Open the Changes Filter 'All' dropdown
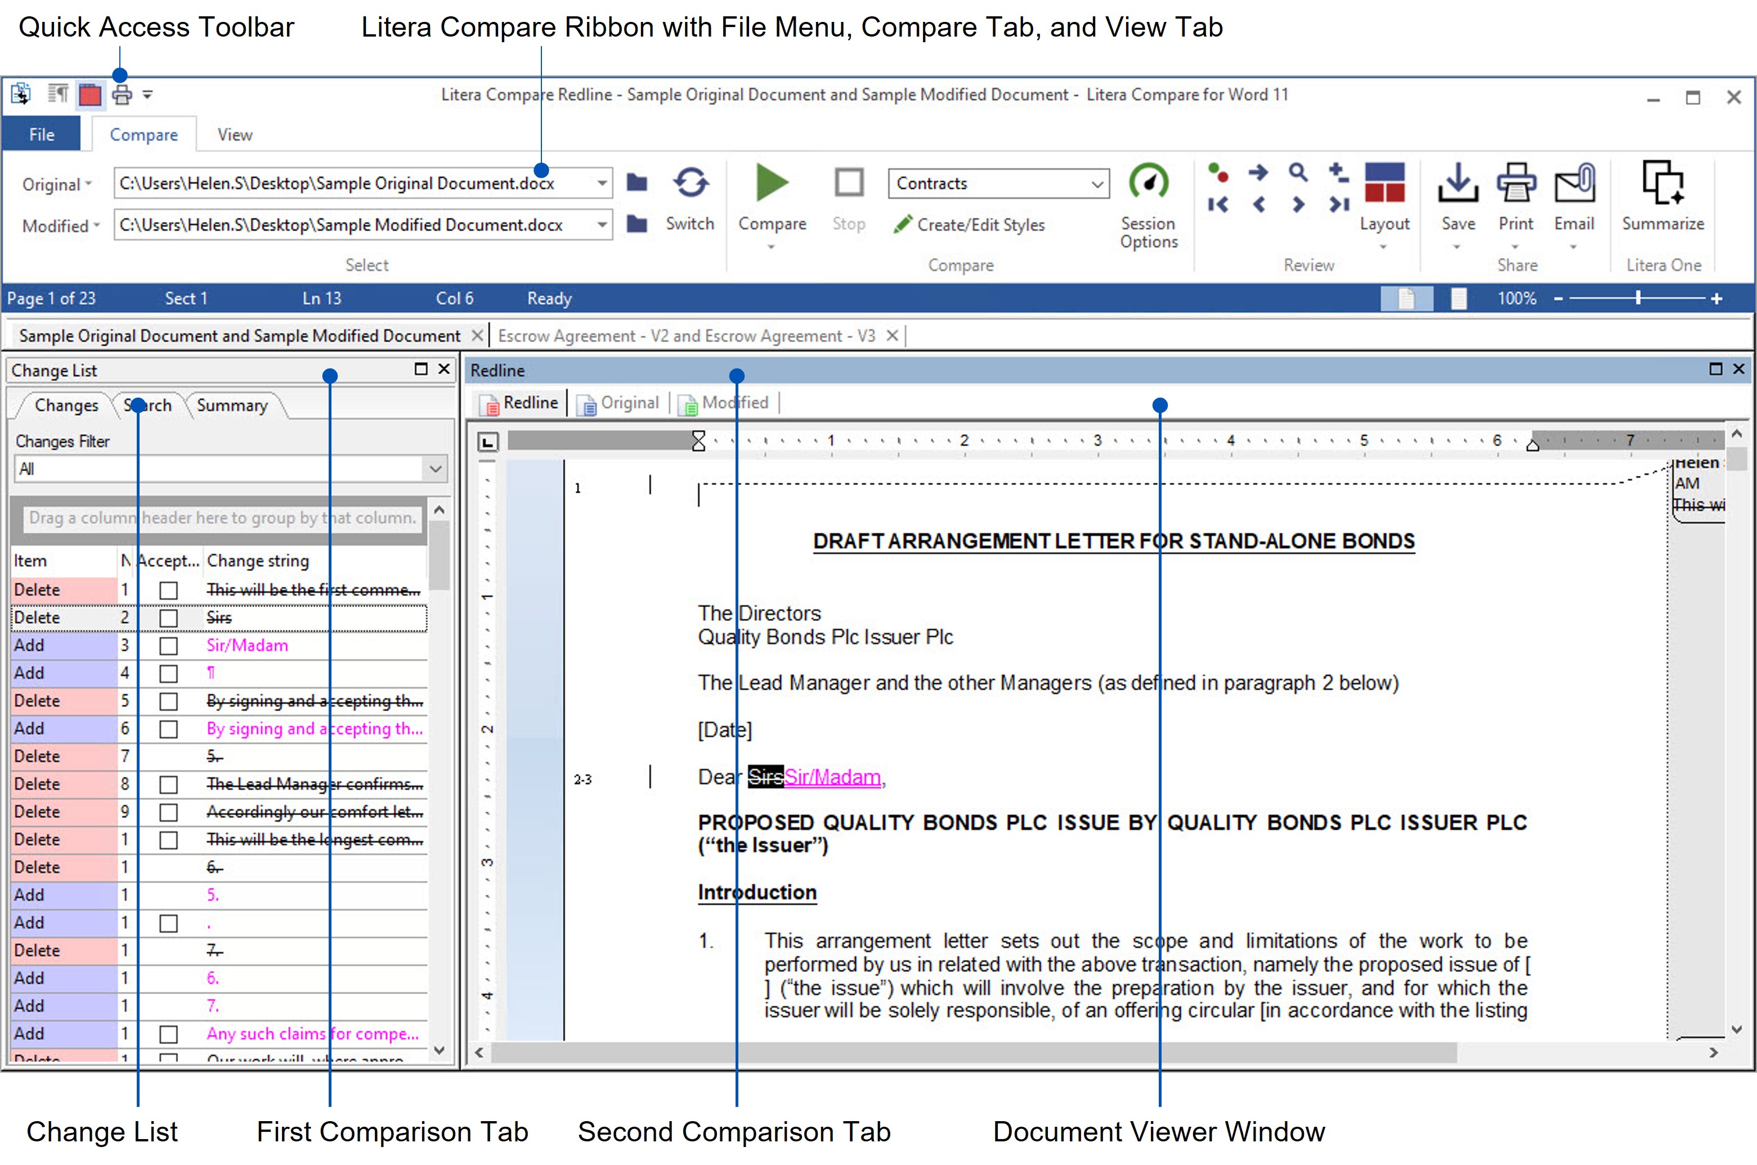The image size is (1757, 1165). click(x=435, y=469)
